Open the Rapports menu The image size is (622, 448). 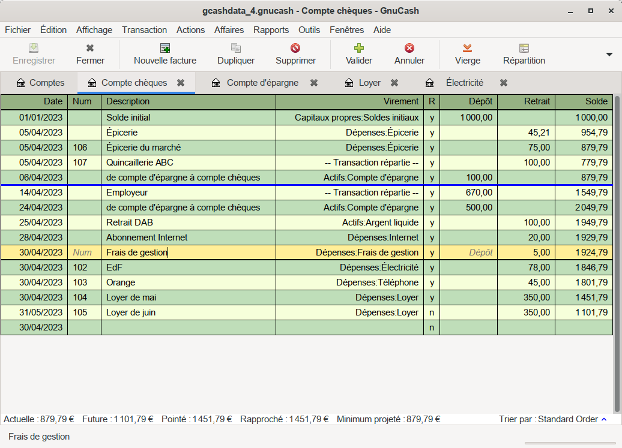pos(271,30)
